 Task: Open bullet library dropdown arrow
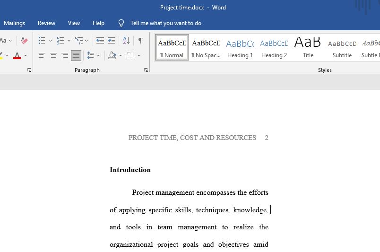pyautogui.click(x=51, y=41)
